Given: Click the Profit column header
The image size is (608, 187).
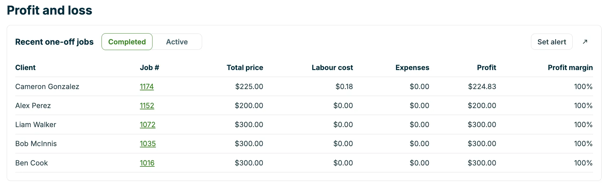Looking at the screenshot, I should coord(486,68).
